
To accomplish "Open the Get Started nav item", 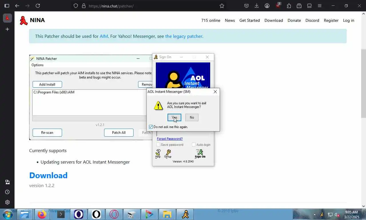I will [x=250, y=20].
